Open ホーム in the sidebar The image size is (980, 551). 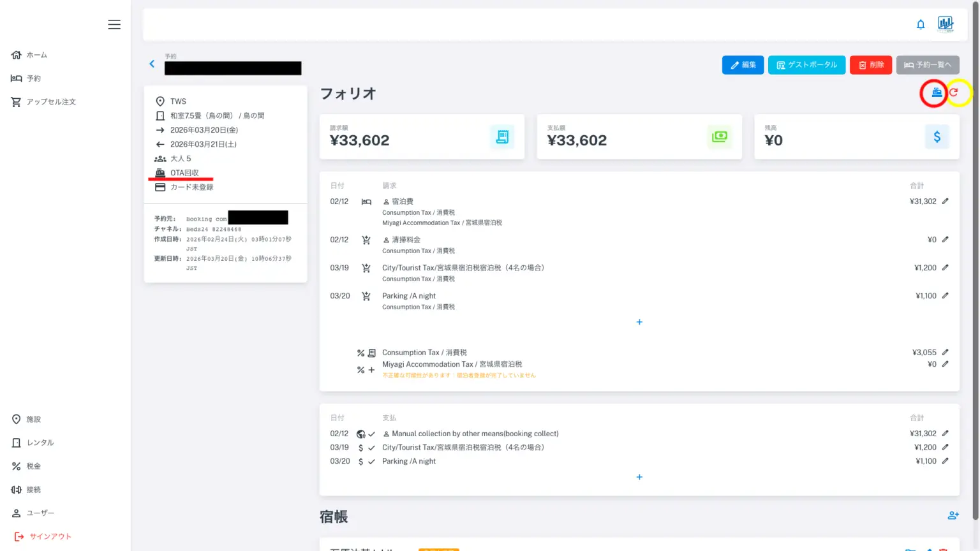coord(30,55)
